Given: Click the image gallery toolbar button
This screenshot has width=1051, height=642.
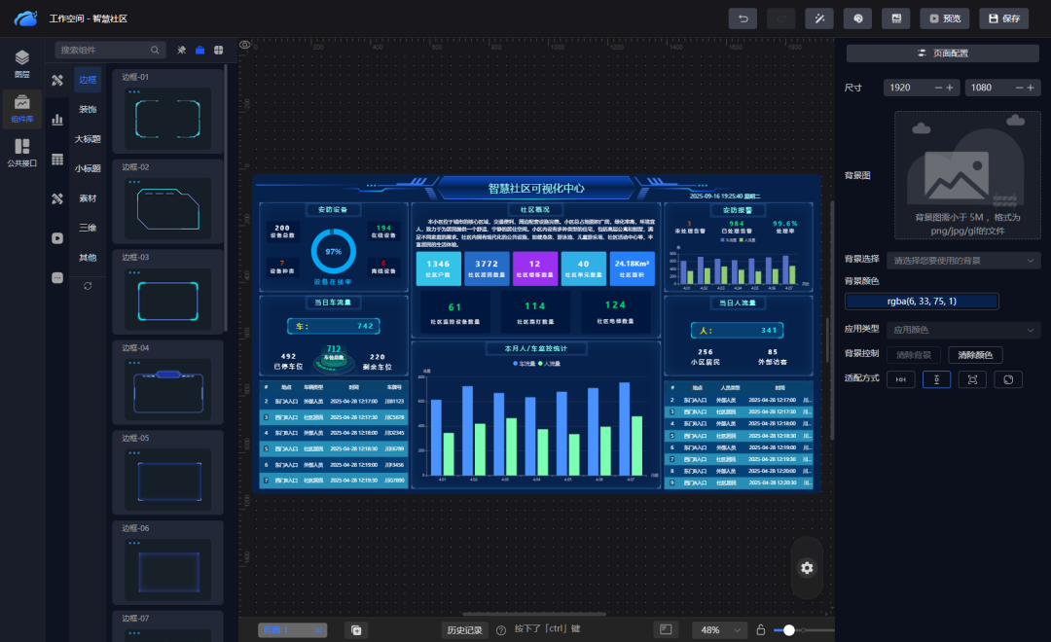Looking at the screenshot, I should tap(896, 18).
